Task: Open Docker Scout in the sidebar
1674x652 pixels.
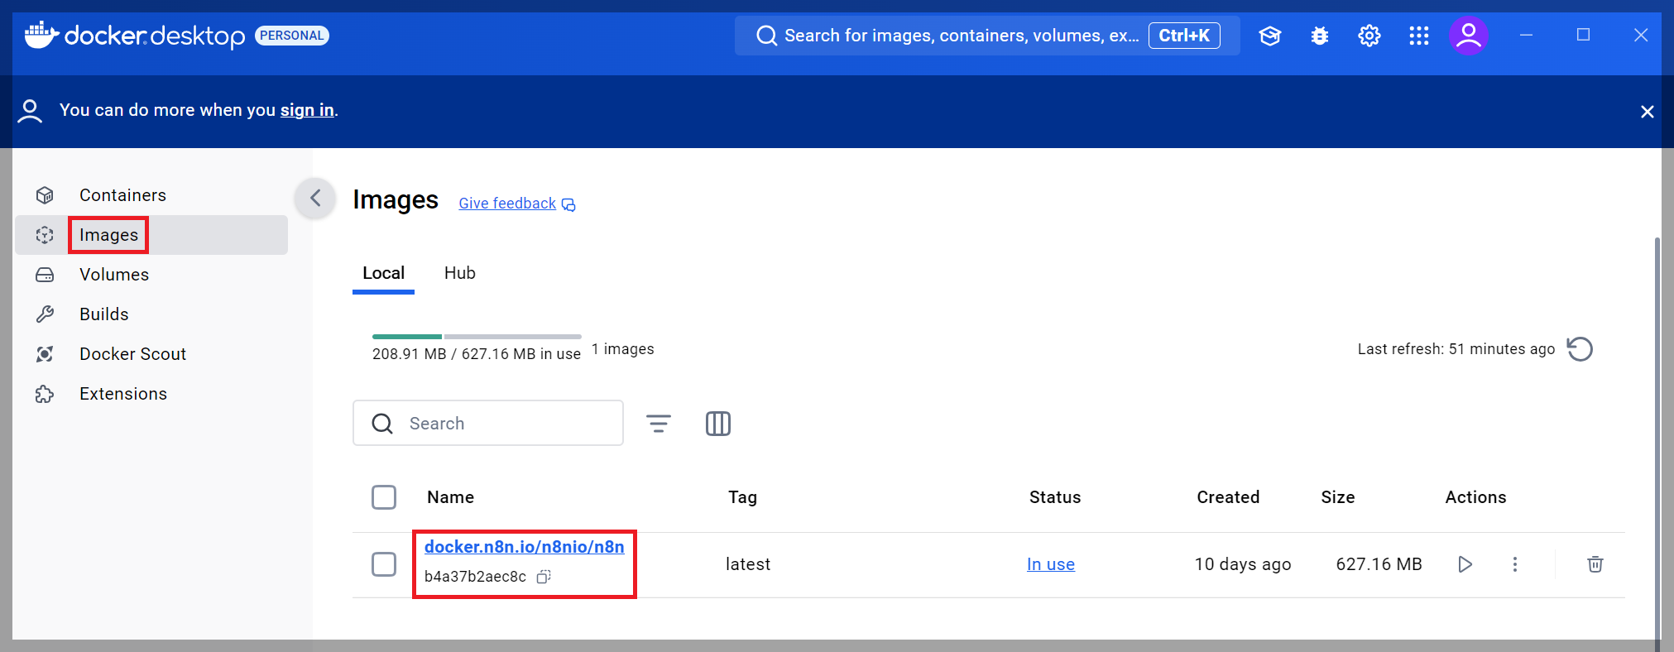Action: (151, 354)
